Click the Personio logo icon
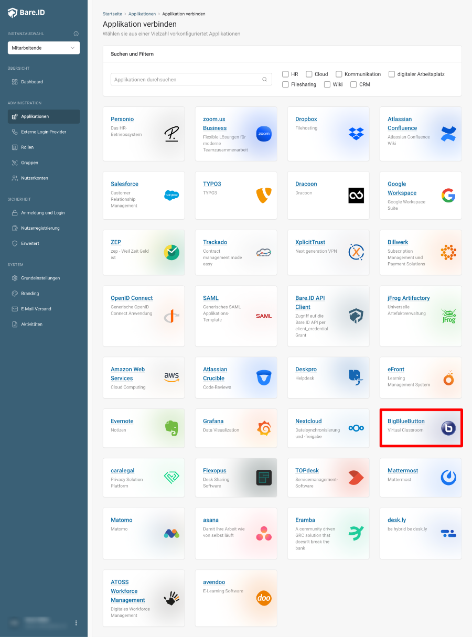This screenshot has width=472, height=637. tap(171, 134)
